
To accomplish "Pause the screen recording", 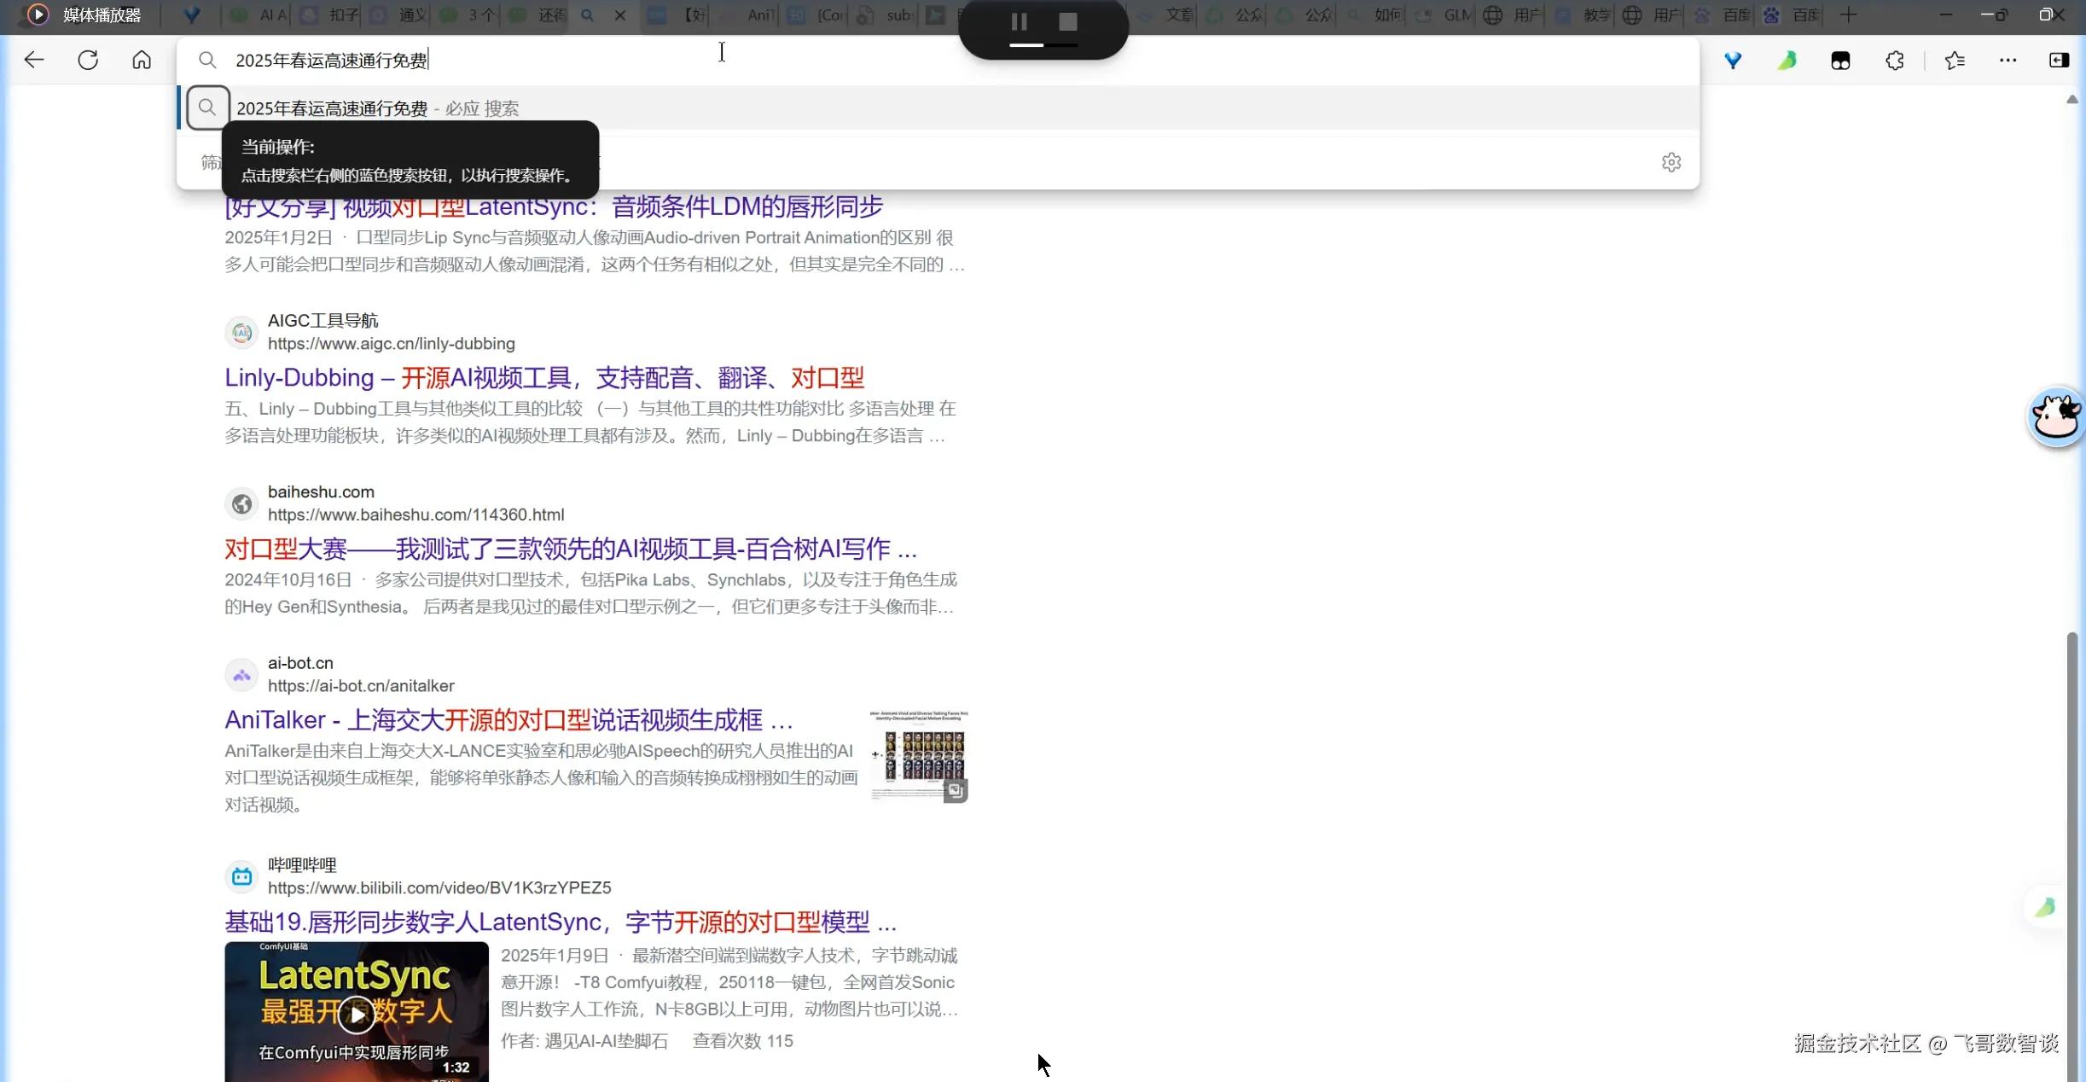I will (x=1019, y=22).
